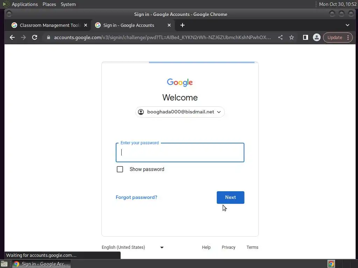Open a new browser tab
Image resolution: width=358 pixels, height=268 pixels.
tap(182, 25)
